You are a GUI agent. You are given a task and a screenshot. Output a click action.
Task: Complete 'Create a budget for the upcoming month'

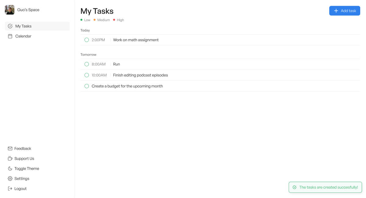click(87, 86)
